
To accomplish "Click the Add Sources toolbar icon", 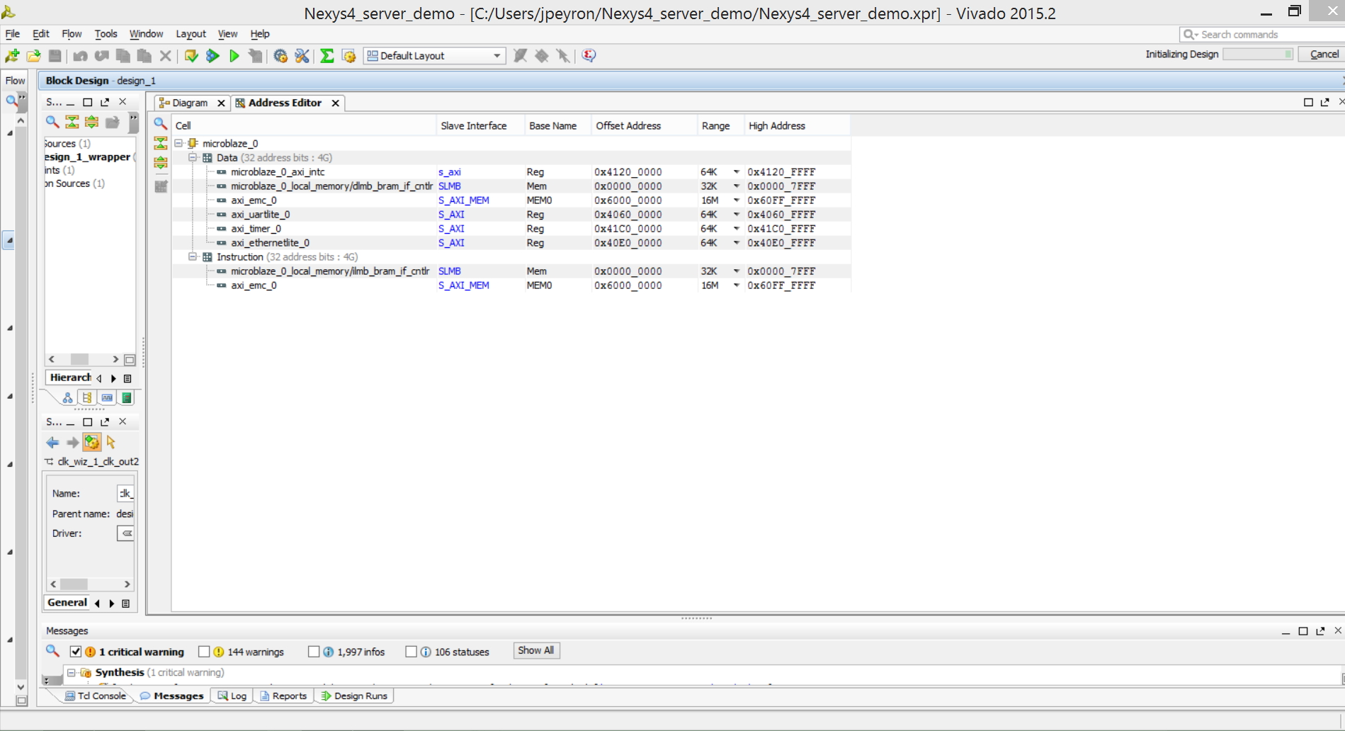I will tap(12, 56).
